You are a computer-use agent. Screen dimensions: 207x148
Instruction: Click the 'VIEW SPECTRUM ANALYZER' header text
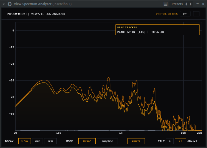pos(48,14)
